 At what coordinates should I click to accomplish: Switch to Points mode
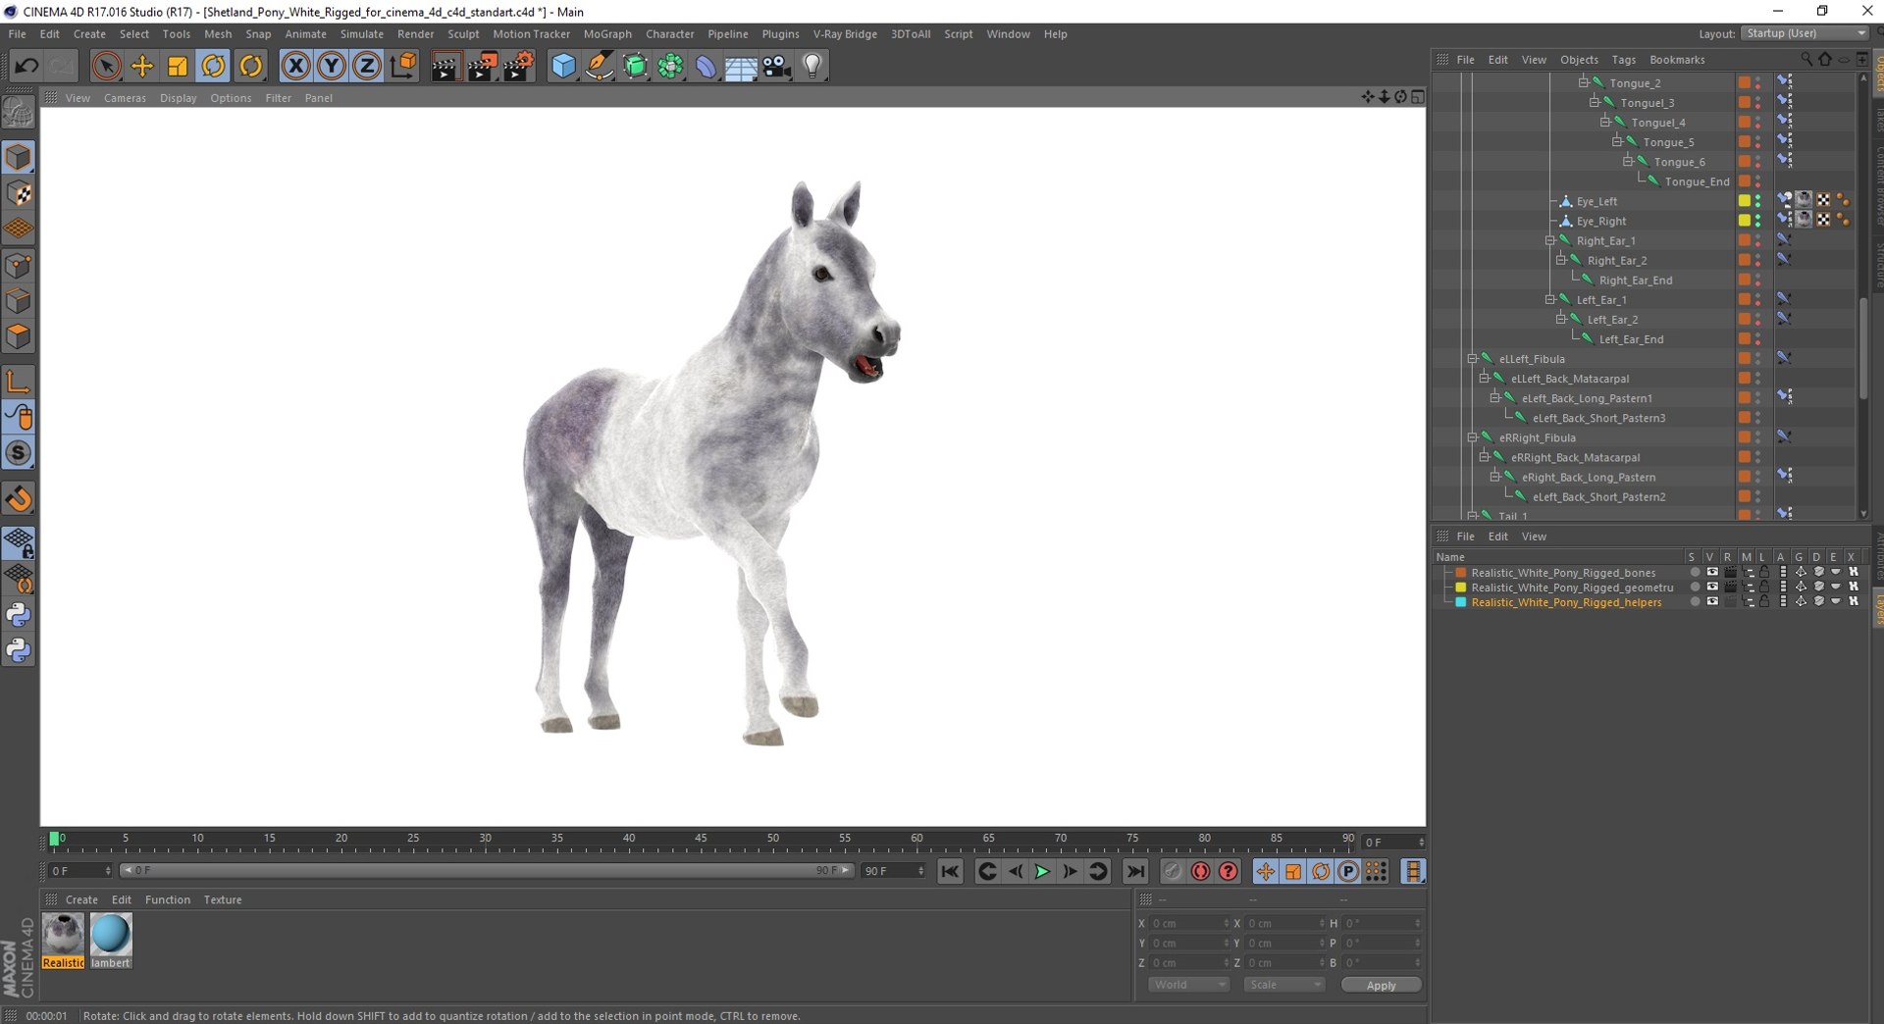click(x=19, y=265)
